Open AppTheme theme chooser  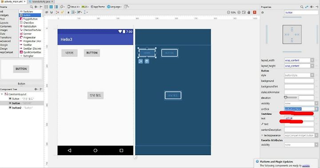[x=97, y=7]
